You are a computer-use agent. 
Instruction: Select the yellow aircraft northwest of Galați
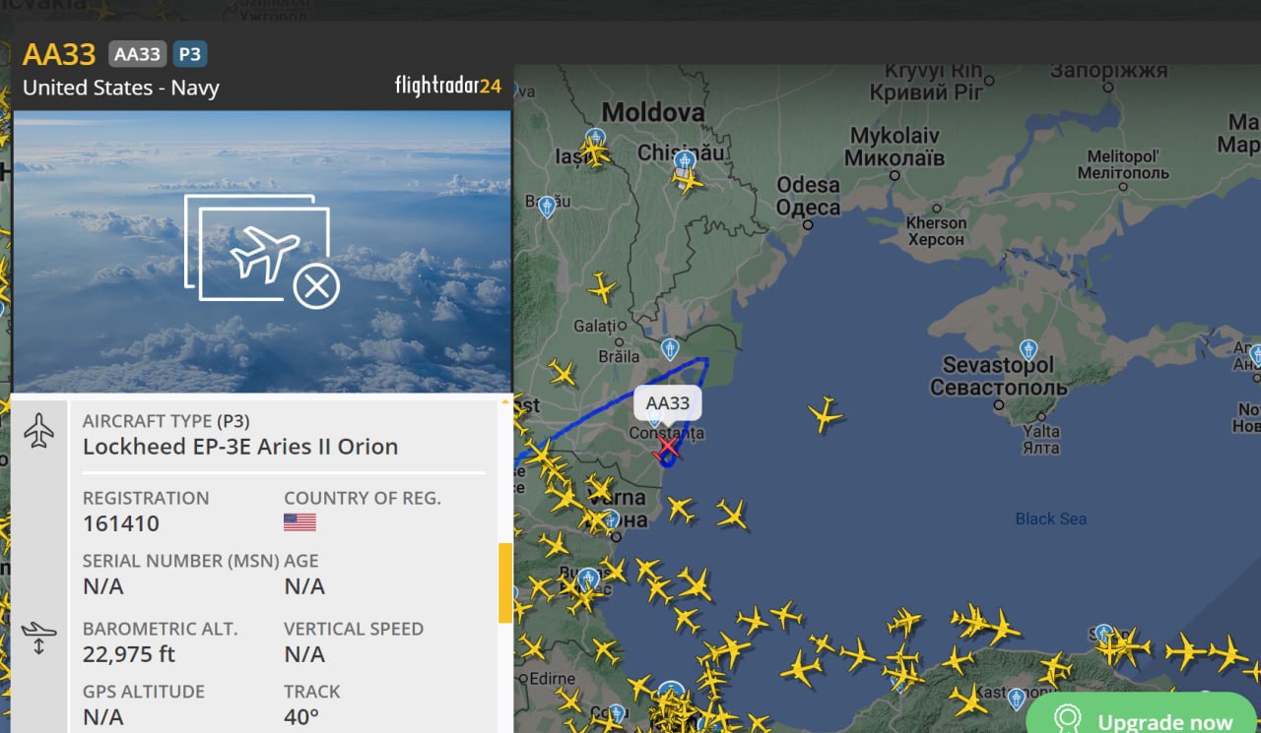[601, 288]
